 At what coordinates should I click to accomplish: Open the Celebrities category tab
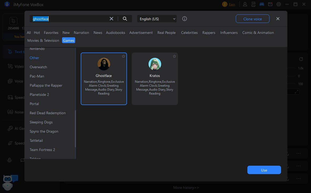pyautogui.click(x=189, y=33)
